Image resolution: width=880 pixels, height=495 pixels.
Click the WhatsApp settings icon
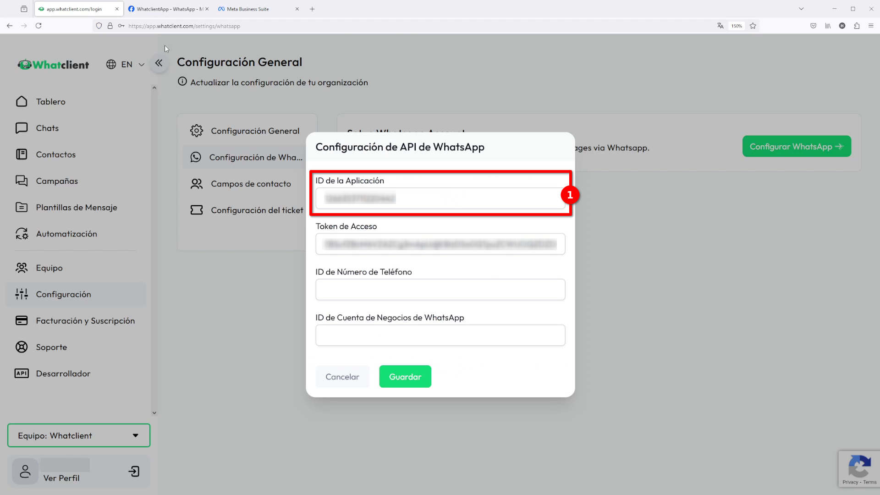[x=196, y=158]
